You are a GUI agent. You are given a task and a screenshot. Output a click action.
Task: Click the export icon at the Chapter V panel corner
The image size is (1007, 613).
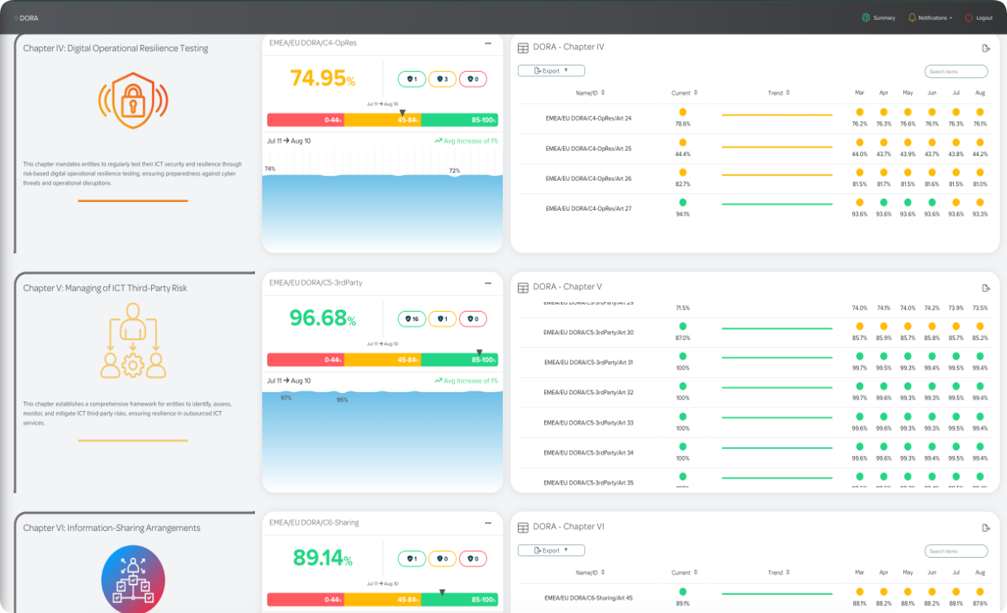tap(986, 288)
